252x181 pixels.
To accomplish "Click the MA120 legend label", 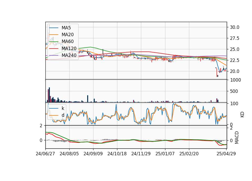I will point(69,48).
